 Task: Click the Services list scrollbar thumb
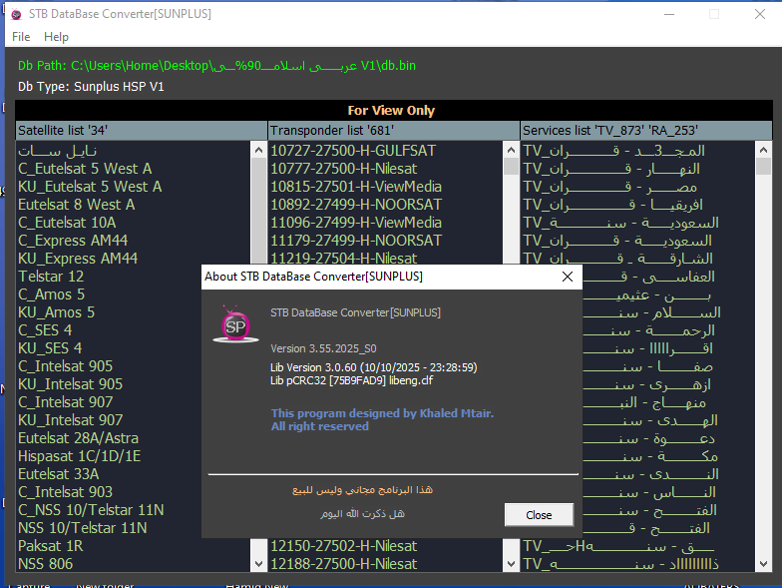[x=763, y=166]
